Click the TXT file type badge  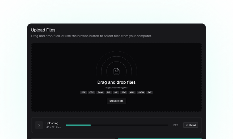(149, 92)
